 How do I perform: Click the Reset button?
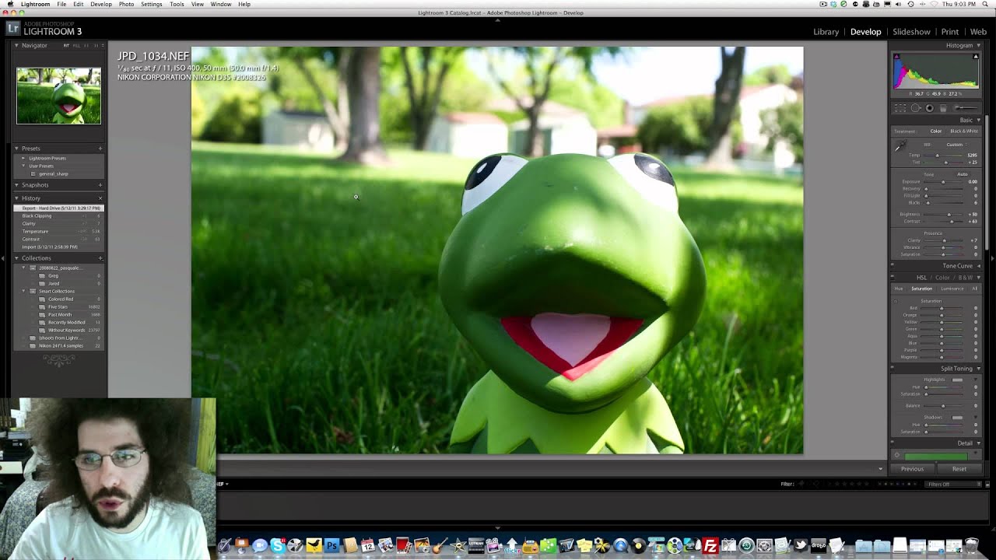tap(959, 469)
